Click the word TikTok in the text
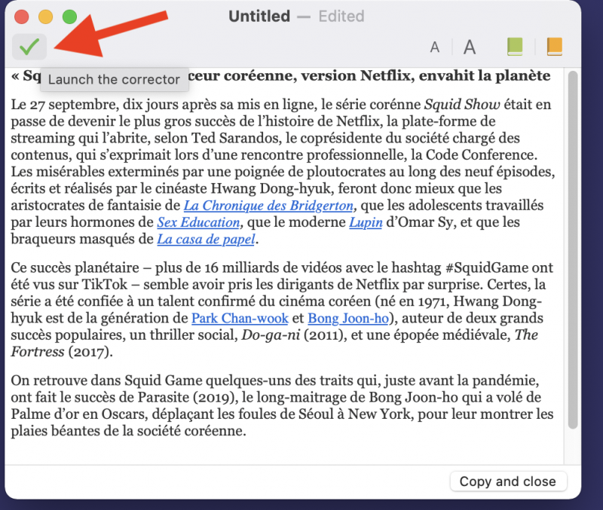This screenshot has height=510, width=603. (104, 285)
